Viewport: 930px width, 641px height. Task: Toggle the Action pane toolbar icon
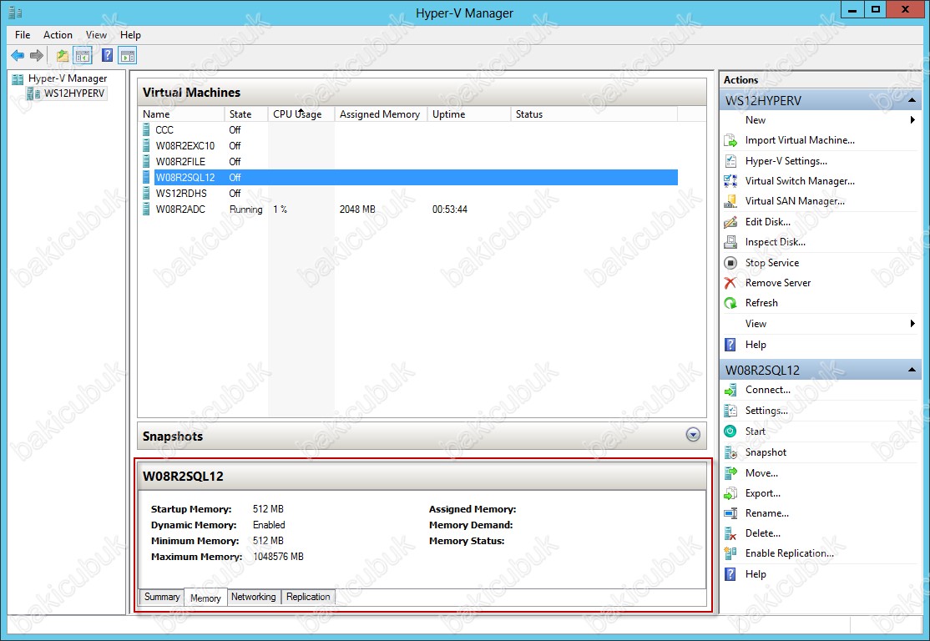click(x=128, y=56)
